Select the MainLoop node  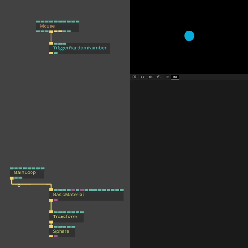(27, 173)
